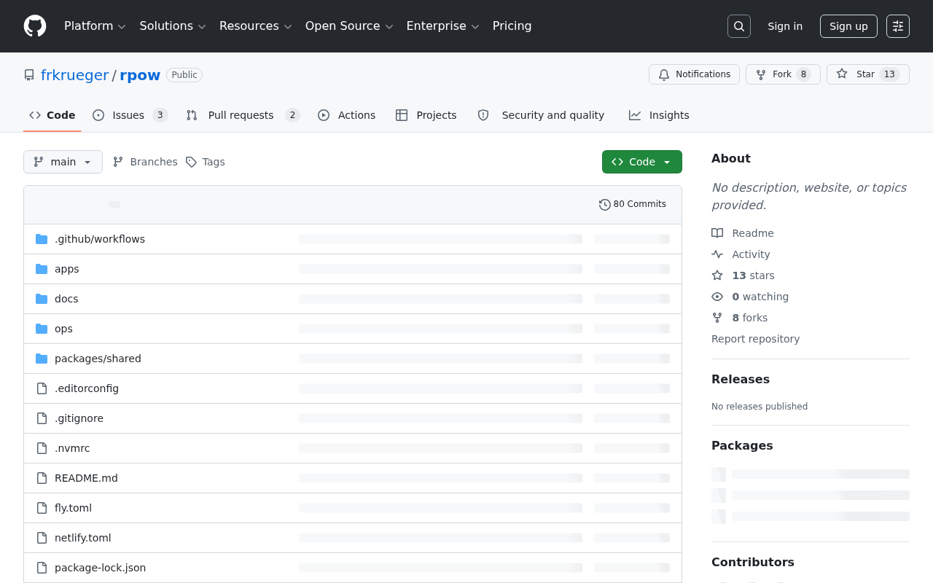
Task: Expand the Solutions menu
Action: click(x=173, y=26)
